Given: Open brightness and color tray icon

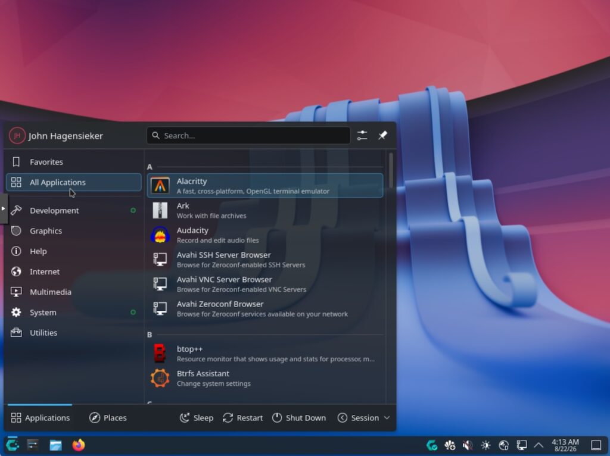Looking at the screenshot, I should click(485, 445).
